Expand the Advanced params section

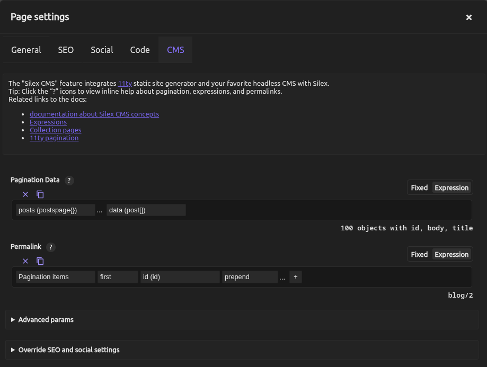coord(242,320)
